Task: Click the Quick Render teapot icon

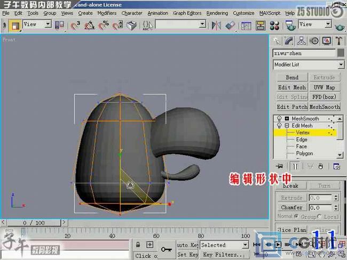Action: 340,27
